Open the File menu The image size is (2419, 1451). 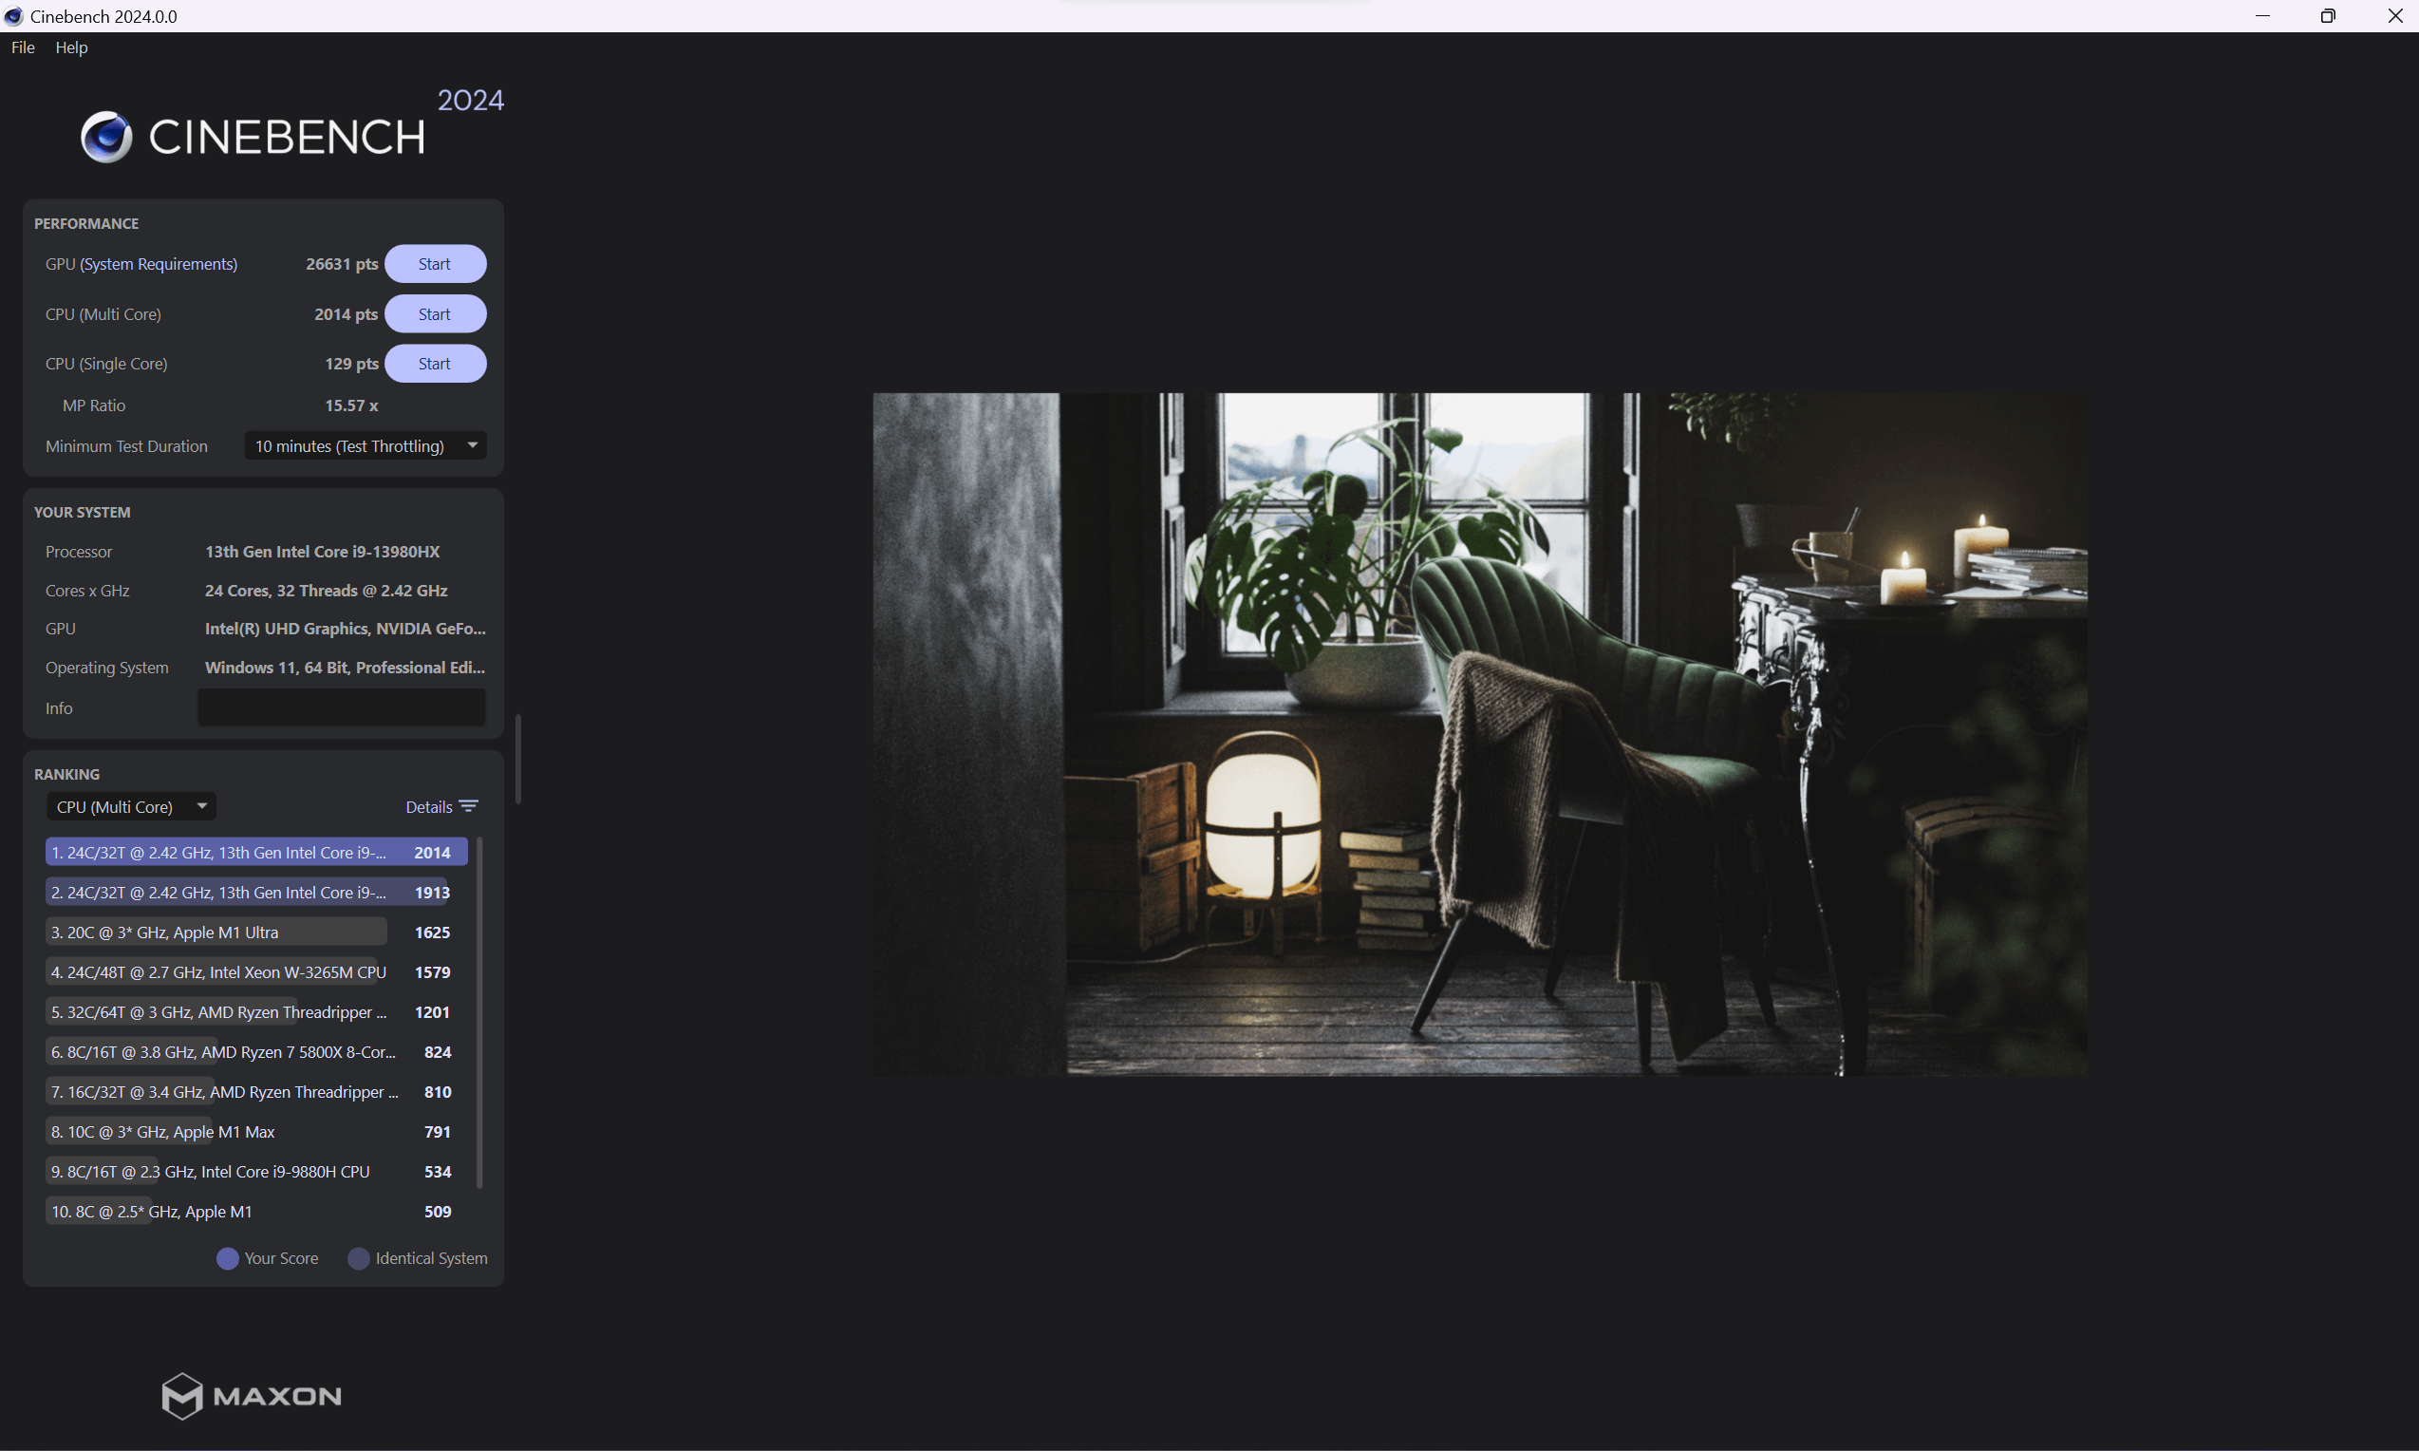coord(23,47)
